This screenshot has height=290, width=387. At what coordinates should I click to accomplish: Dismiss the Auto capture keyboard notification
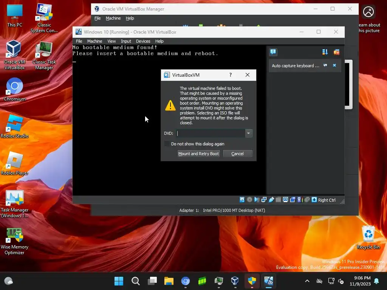point(334,65)
